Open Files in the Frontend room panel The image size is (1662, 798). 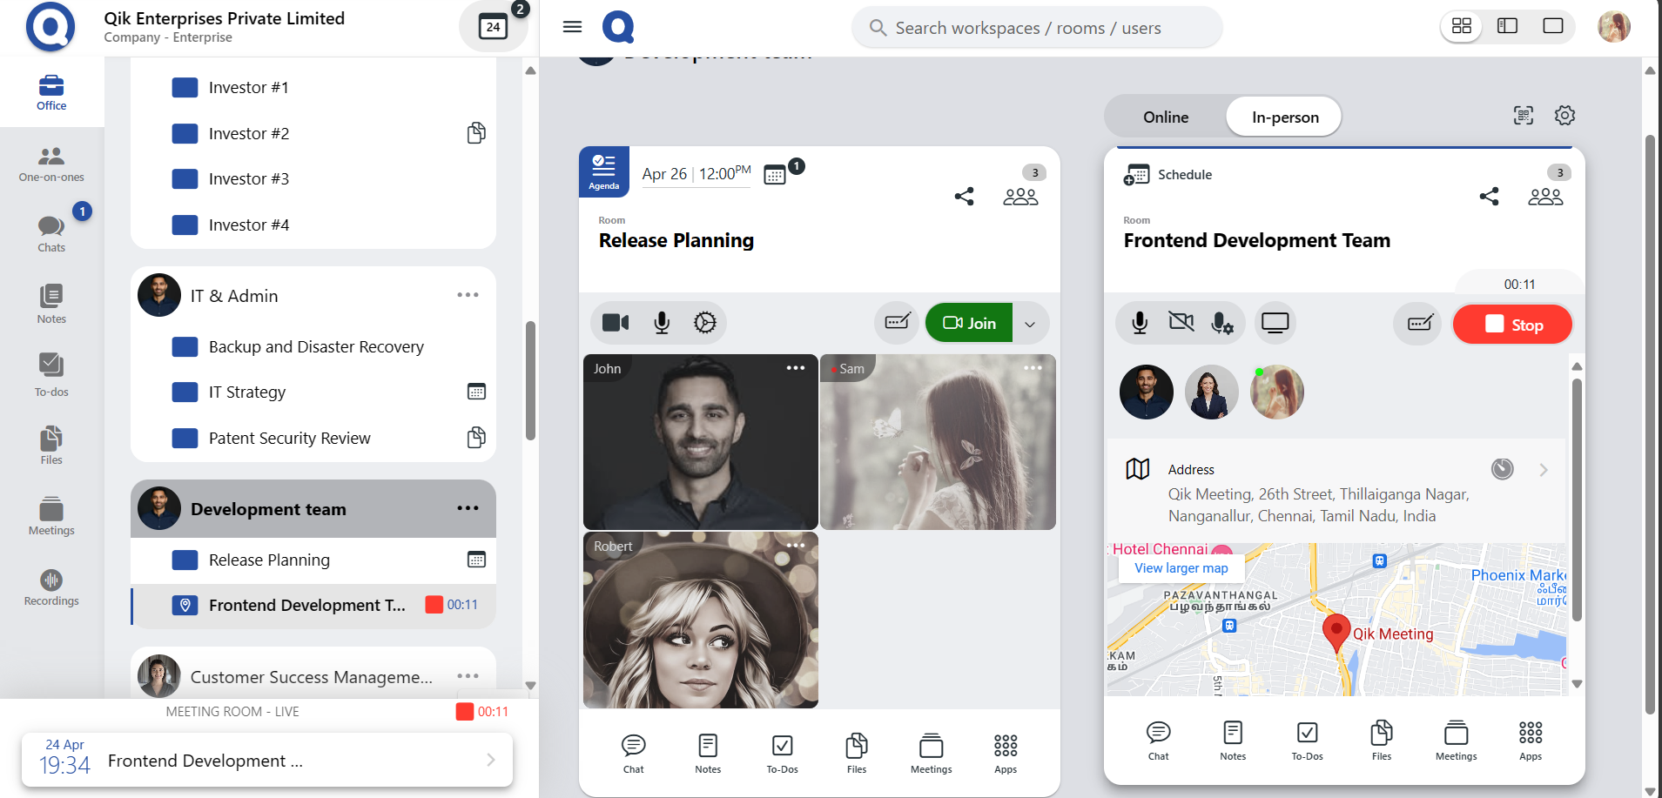pyautogui.click(x=1381, y=740)
